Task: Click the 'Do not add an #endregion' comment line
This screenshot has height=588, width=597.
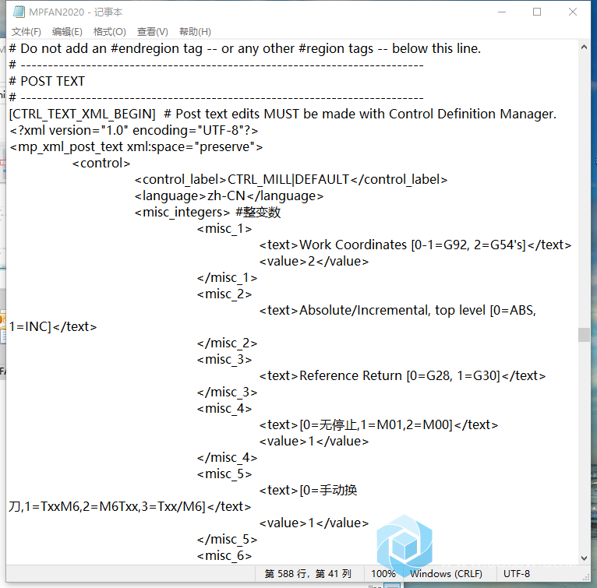Action: 245,48
